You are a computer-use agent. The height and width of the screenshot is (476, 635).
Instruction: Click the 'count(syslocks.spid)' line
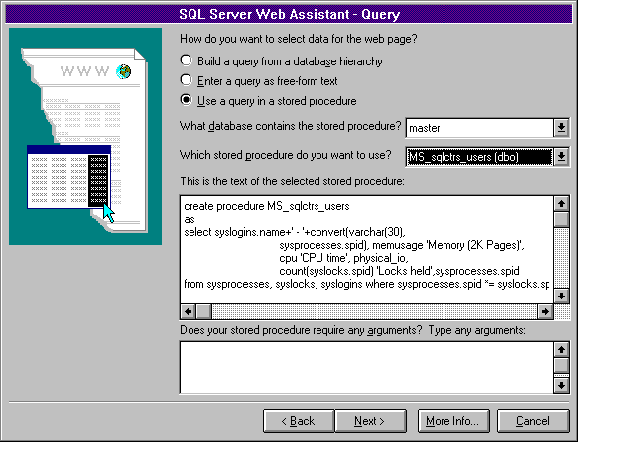pos(399,271)
